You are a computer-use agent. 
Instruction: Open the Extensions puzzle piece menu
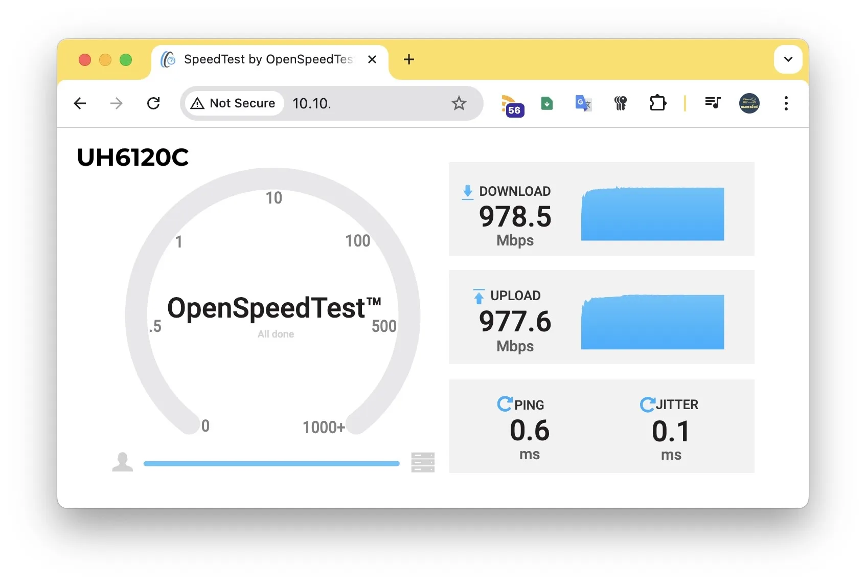(x=657, y=103)
